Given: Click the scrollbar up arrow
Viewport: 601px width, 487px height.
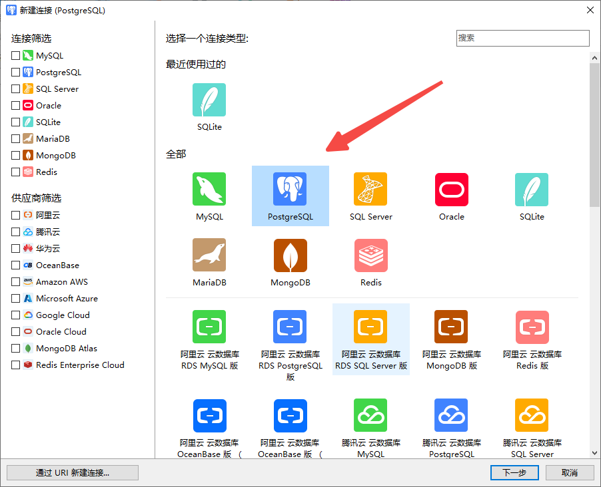Looking at the screenshot, I should click(594, 58).
